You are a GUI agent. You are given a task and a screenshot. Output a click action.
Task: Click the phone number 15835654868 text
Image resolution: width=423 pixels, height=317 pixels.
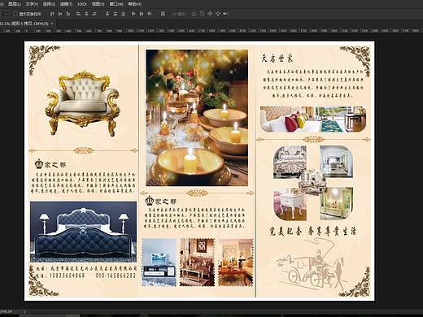click(68, 276)
